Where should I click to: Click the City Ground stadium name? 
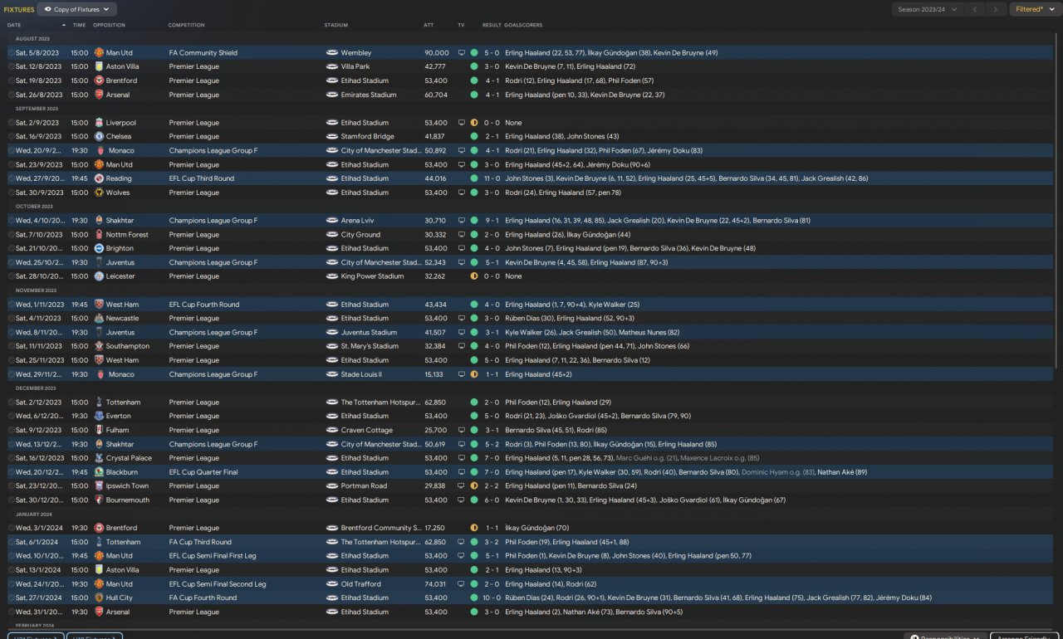360,235
